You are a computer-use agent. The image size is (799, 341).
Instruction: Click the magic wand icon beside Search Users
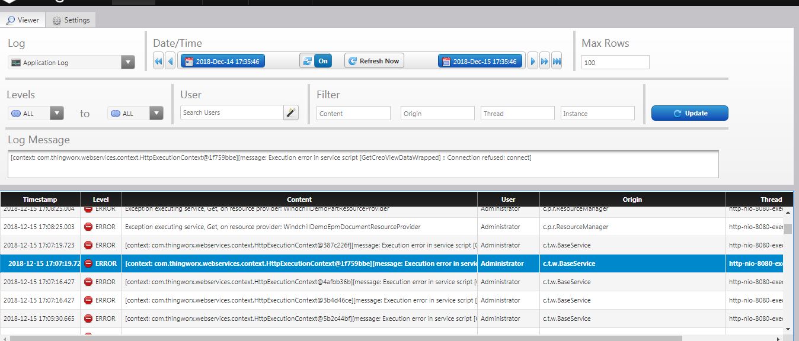(x=290, y=112)
